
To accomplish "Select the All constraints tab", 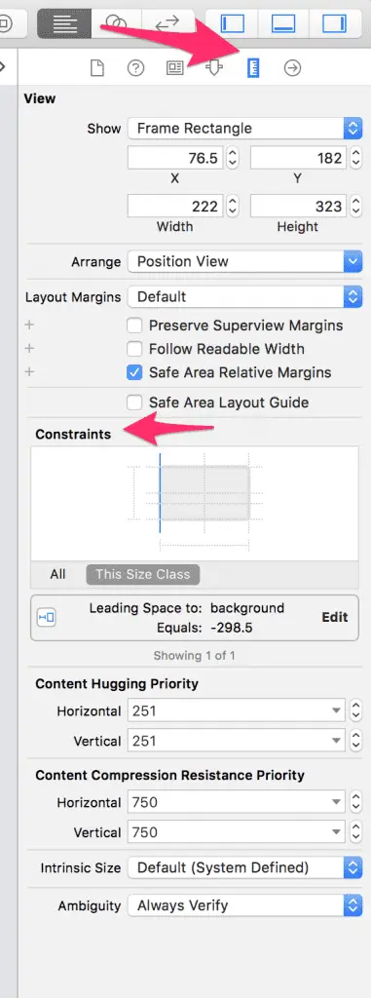I will [57, 574].
